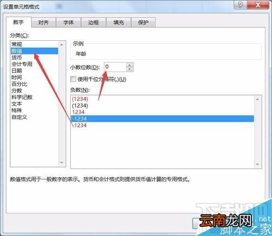Viewport: 272px width, 236px height.
Task: Select 文本 category
Action: [34, 104]
